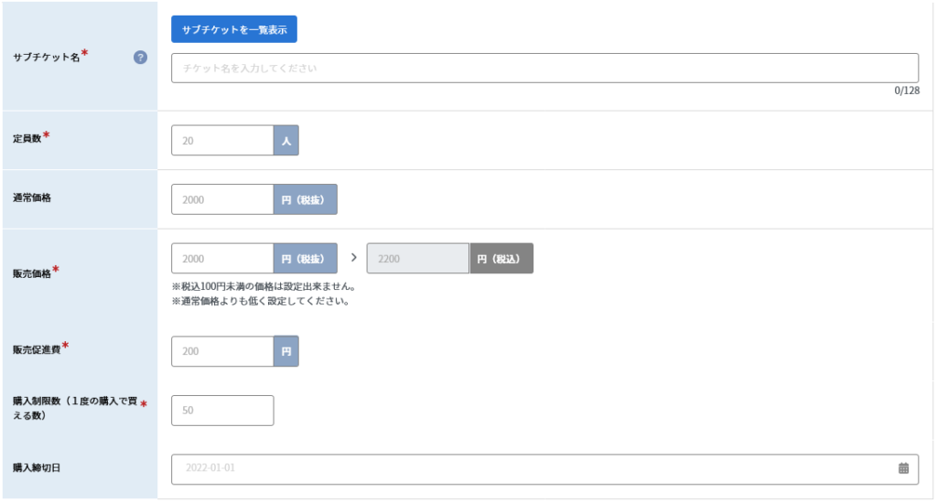This screenshot has width=937, height=502.
Task: Click the right chevron between price fields
Action: click(x=354, y=257)
